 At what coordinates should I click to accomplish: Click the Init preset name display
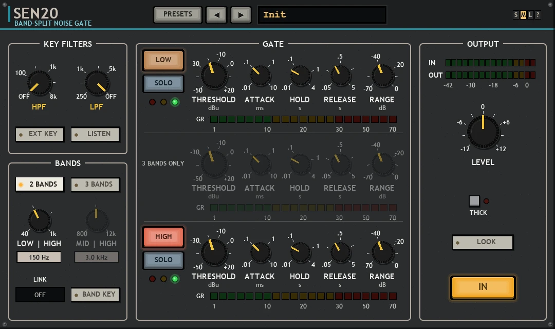click(322, 15)
